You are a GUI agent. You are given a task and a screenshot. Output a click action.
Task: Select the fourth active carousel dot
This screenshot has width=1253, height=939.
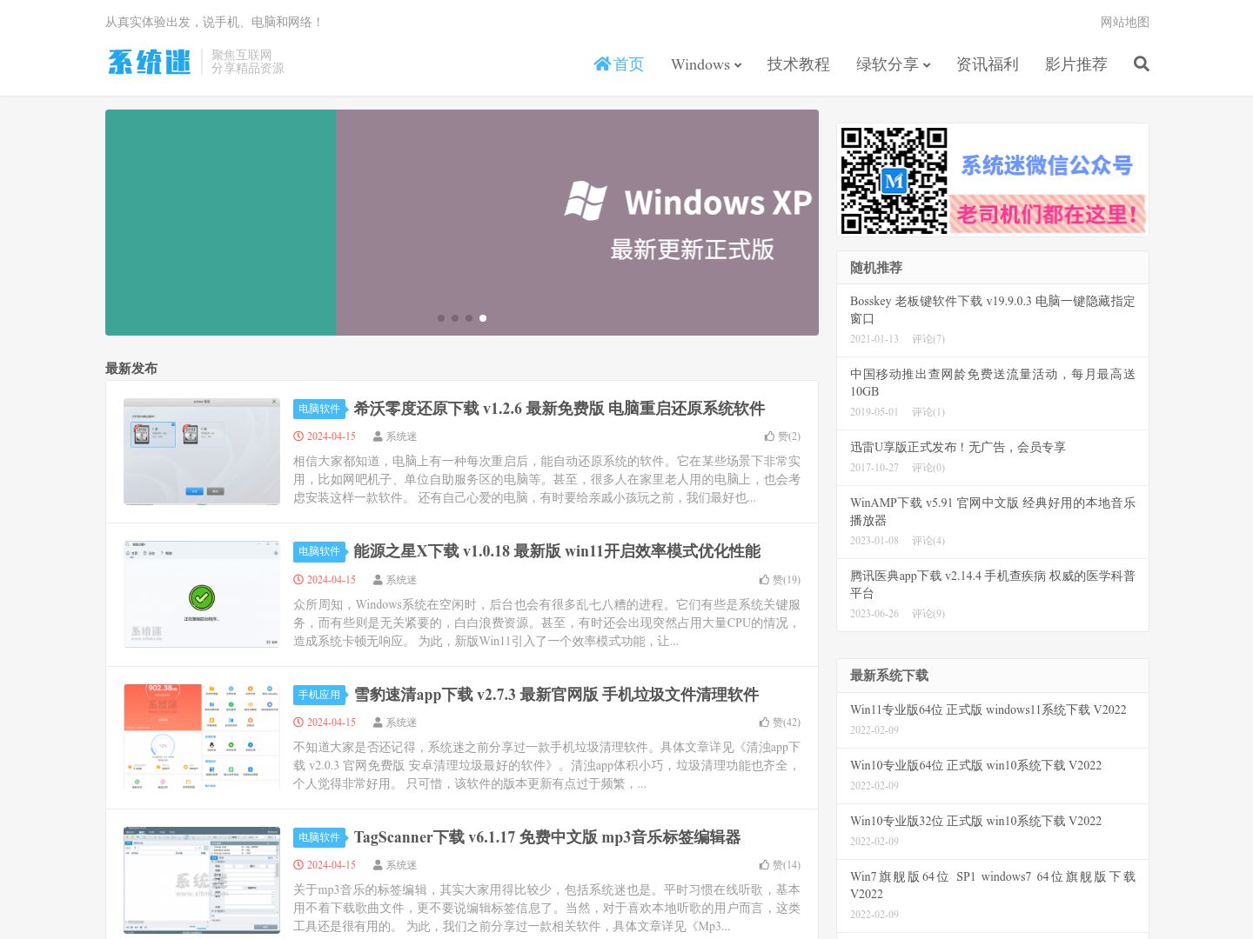tap(483, 318)
